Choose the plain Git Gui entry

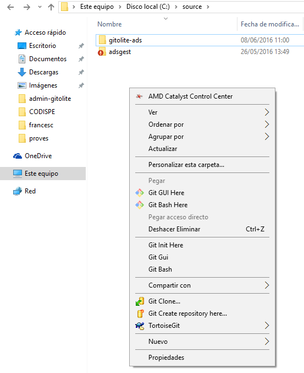(202, 257)
